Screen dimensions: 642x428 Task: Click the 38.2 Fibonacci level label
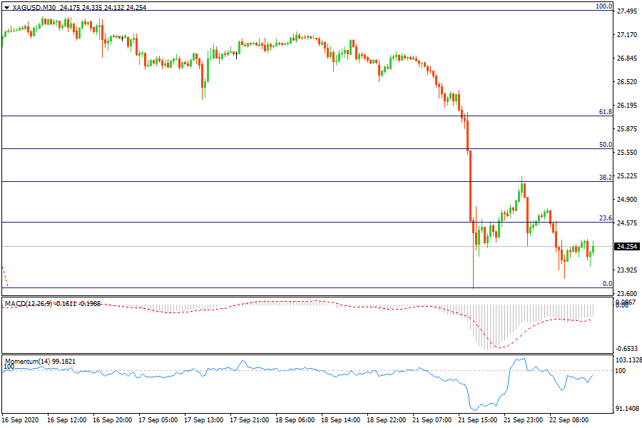pyautogui.click(x=606, y=177)
